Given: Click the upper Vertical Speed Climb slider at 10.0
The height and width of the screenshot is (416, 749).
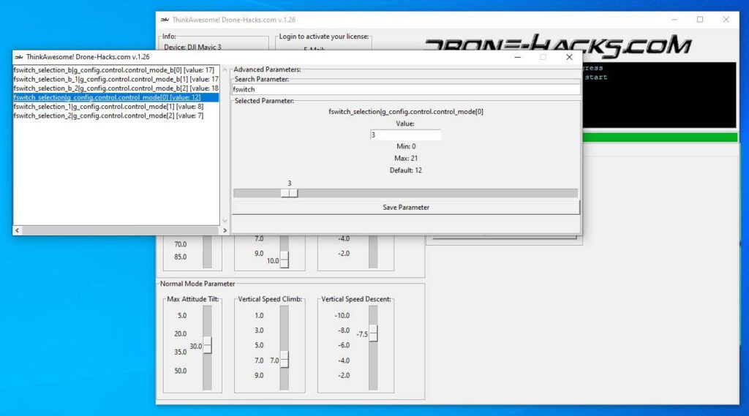Looking at the screenshot, I should (x=285, y=260).
